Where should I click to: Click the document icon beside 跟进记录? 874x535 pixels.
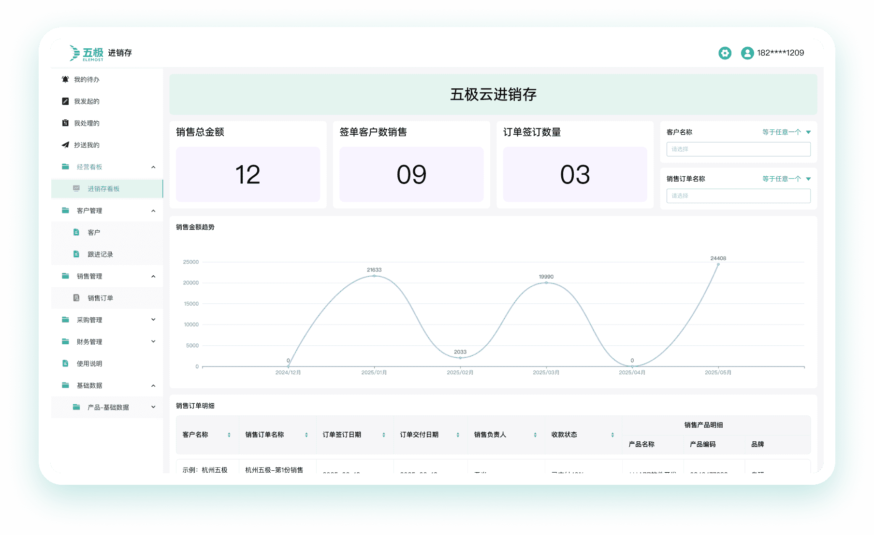[76, 254]
